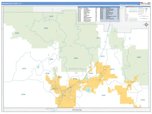The width and height of the screenshot is (152, 114).
Task: Click the 84790 ZIP label on the map
Action: [x=23, y=94]
